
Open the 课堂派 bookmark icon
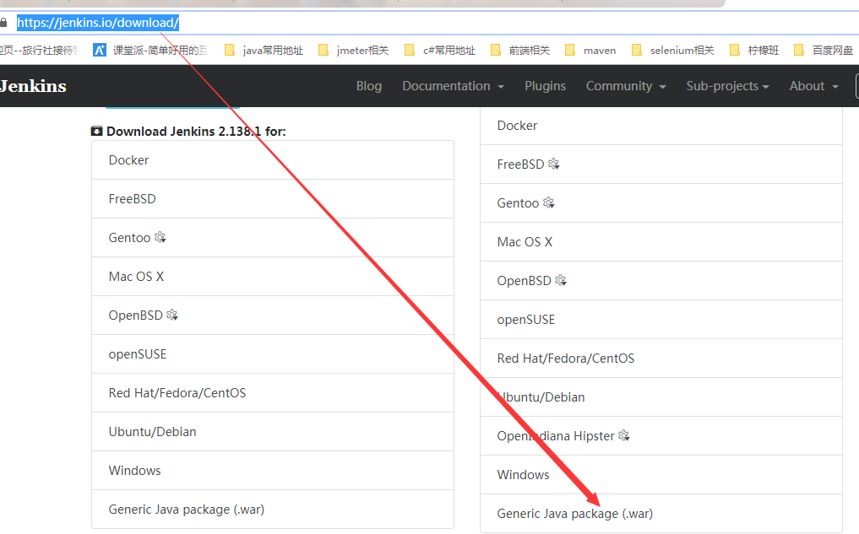[99, 51]
